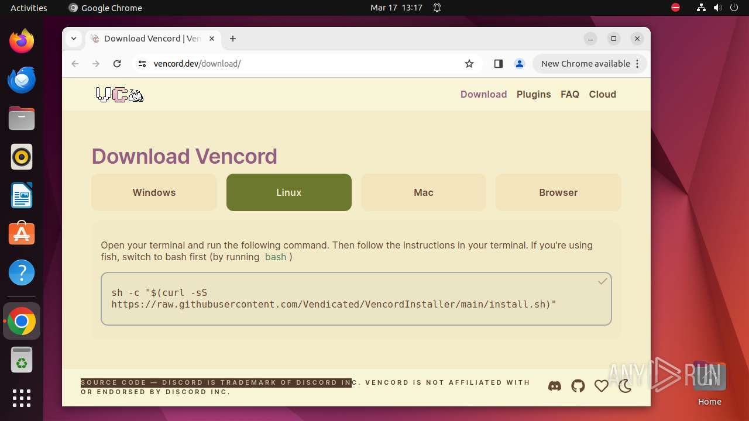Click the bash inline code text
The image size is (749, 421).
click(x=276, y=257)
